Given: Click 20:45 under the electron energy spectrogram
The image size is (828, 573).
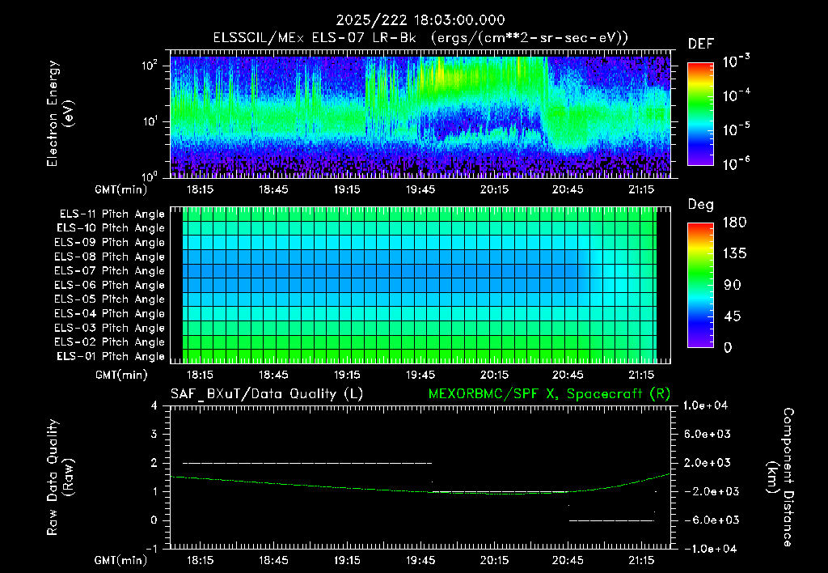Looking at the screenshot, I should (568, 189).
